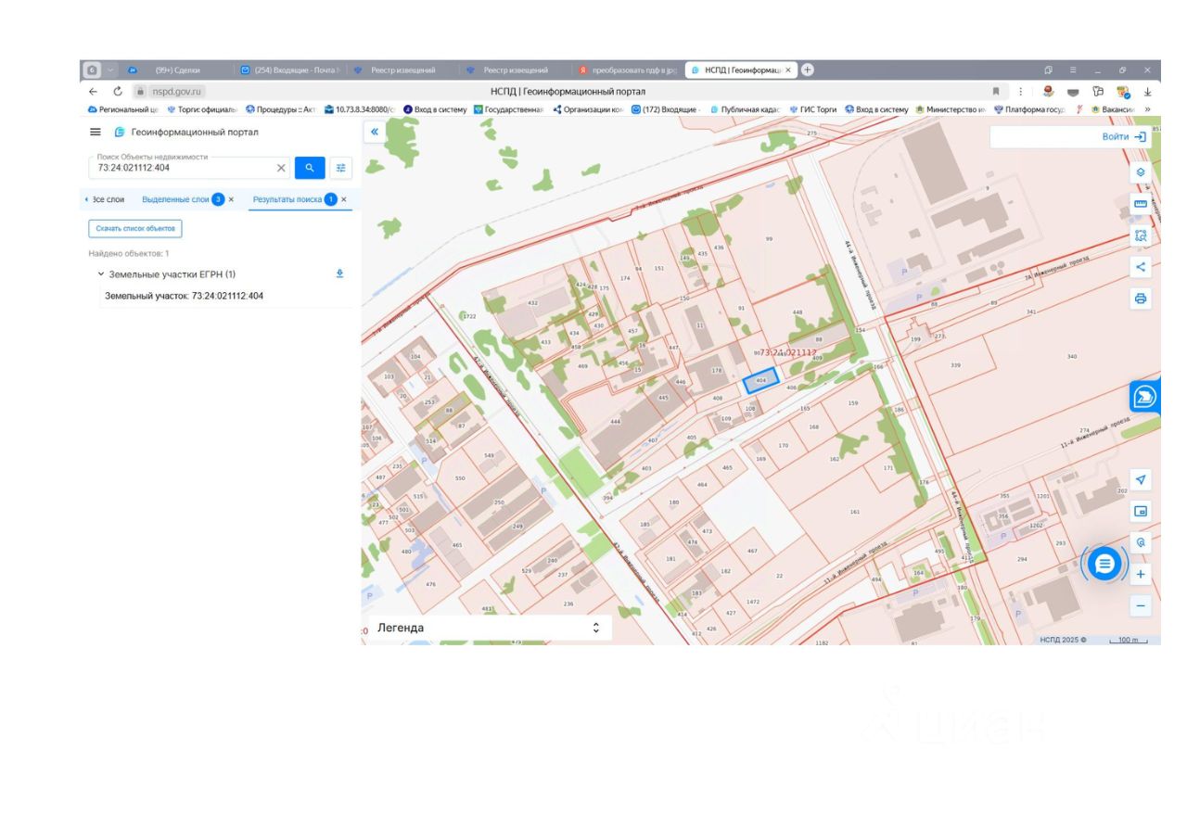
Task: Collapse the side panel with double-arrow
Action: point(375,132)
